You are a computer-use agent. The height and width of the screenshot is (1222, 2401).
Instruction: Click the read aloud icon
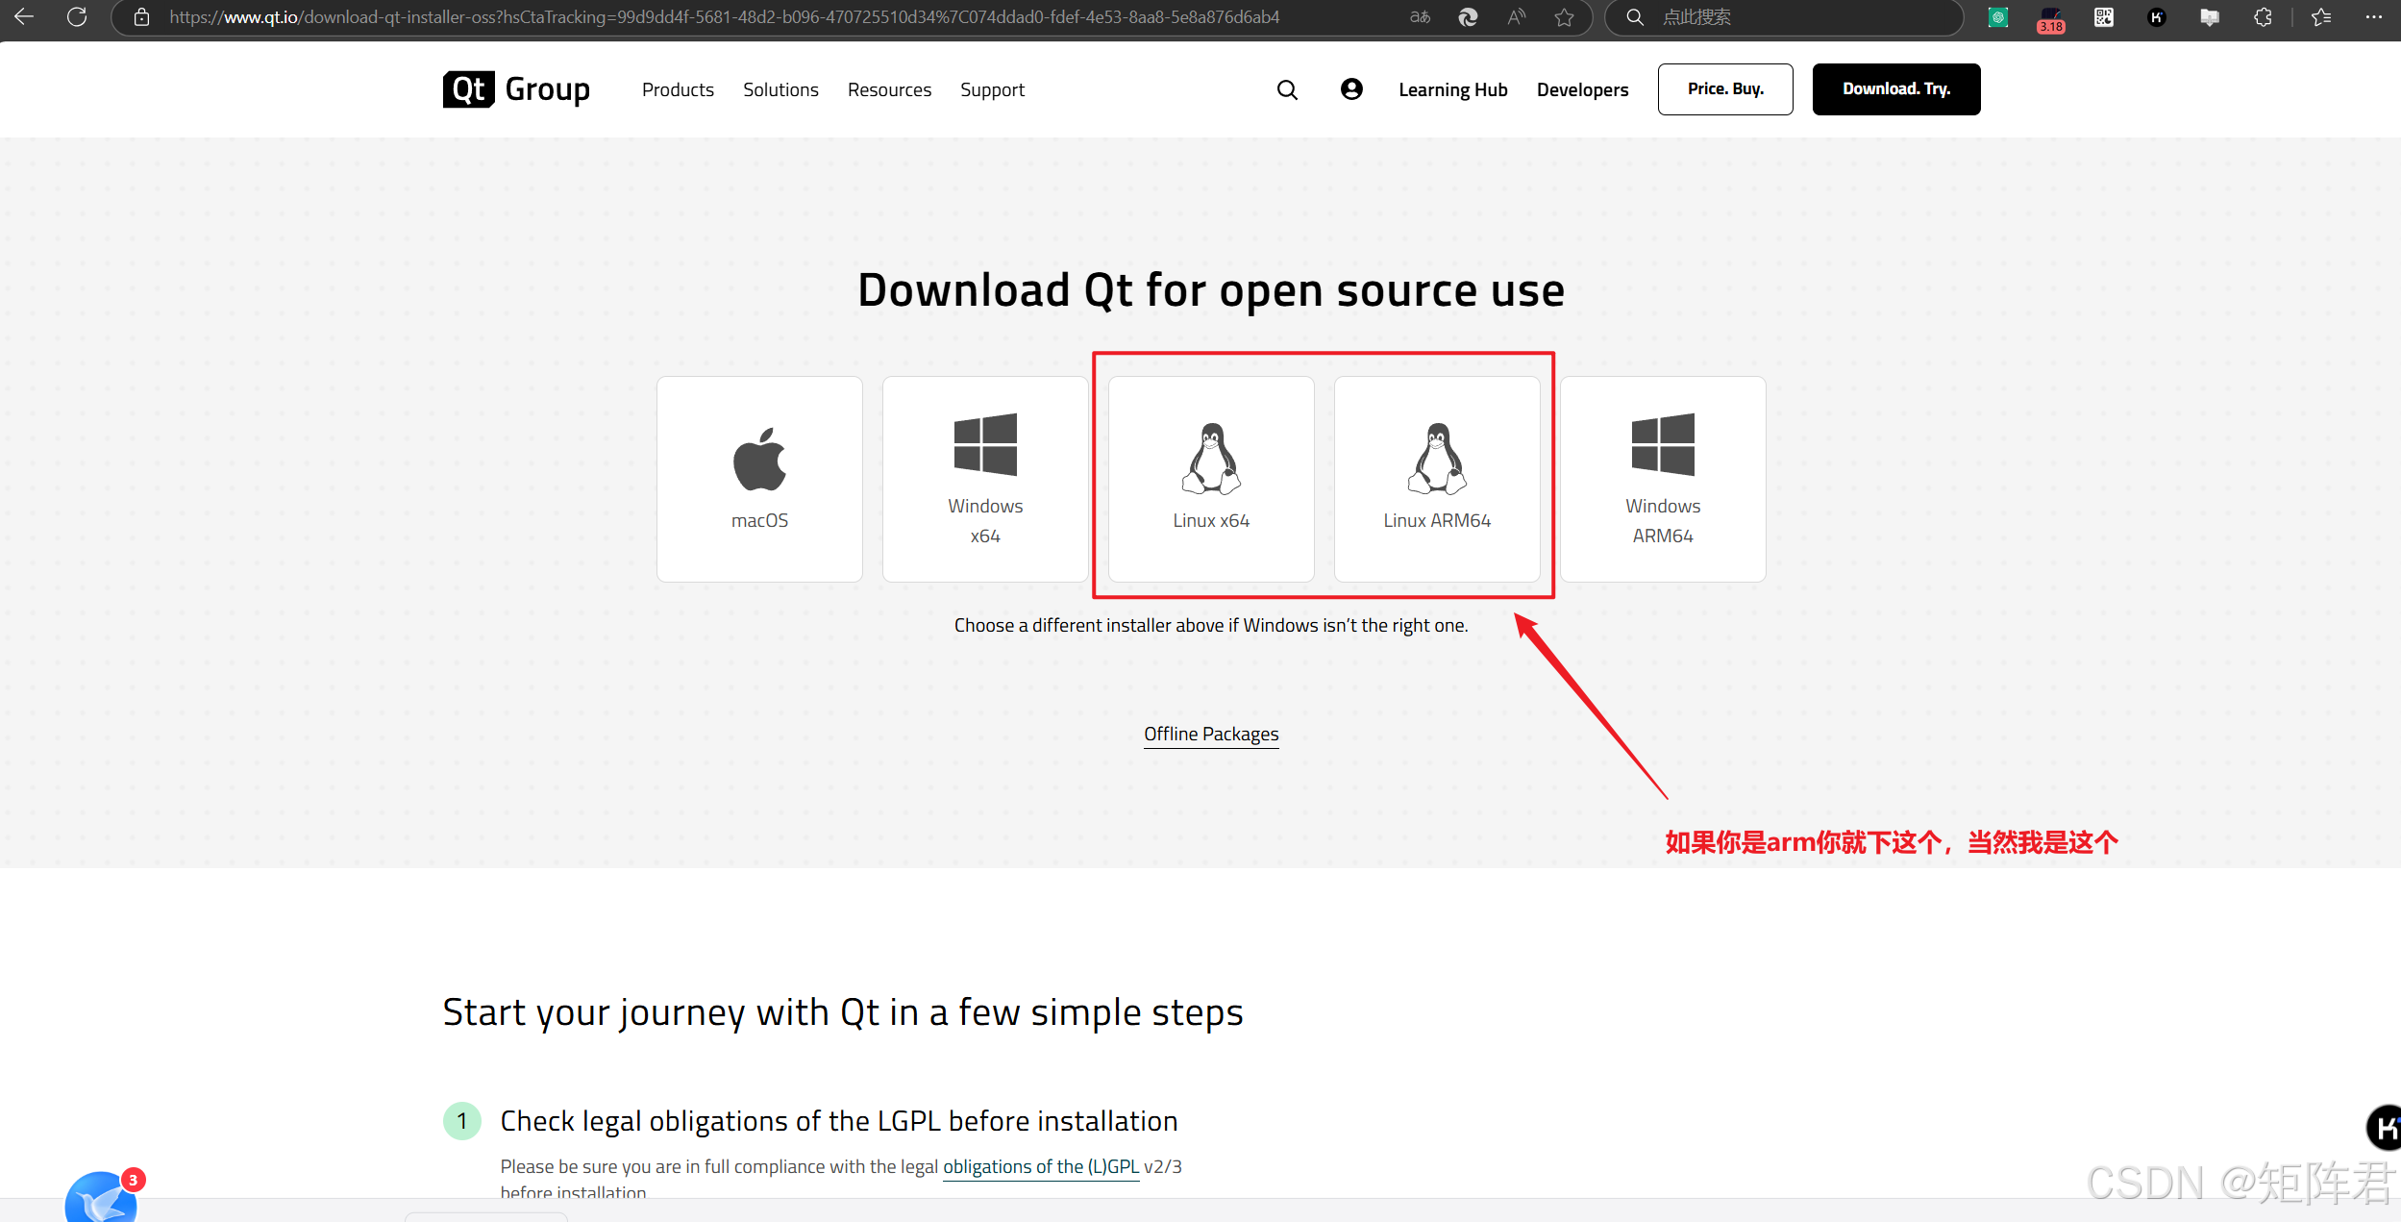(x=1517, y=16)
